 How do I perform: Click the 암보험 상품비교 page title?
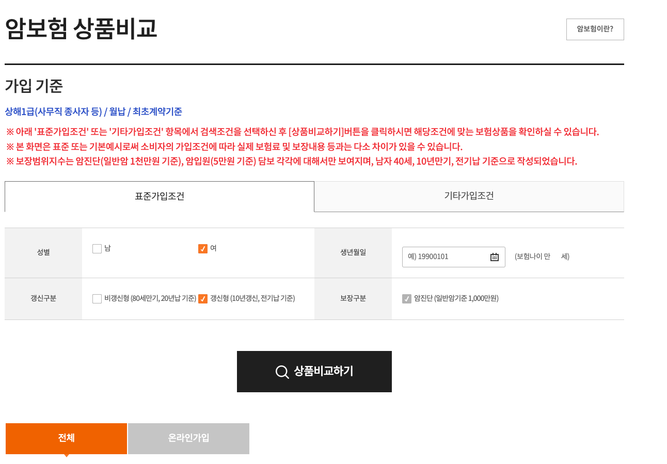pyautogui.click(x=81, y=29)
